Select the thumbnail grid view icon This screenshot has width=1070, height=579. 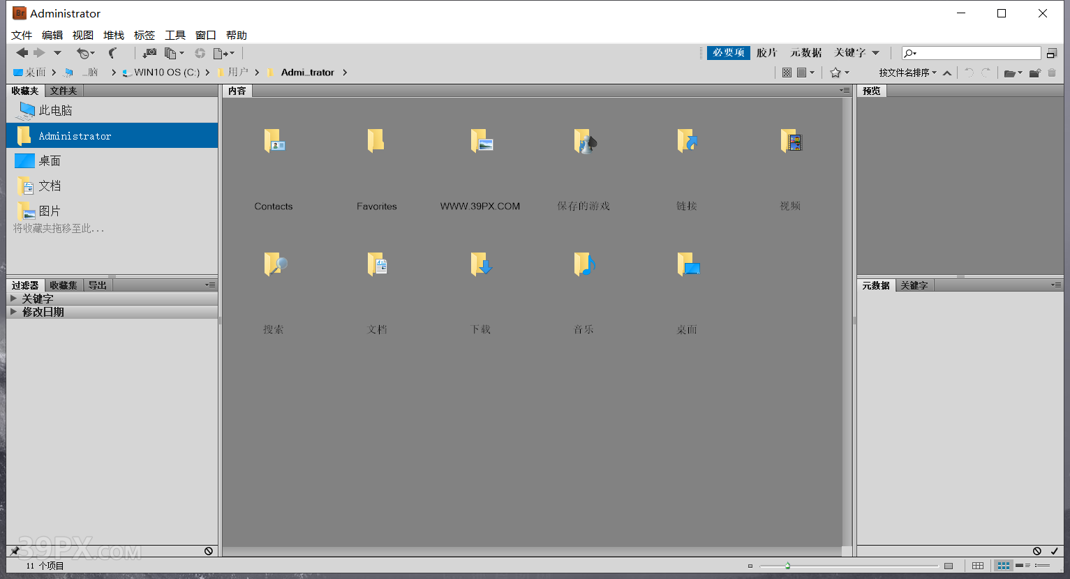click(1003, 566)
